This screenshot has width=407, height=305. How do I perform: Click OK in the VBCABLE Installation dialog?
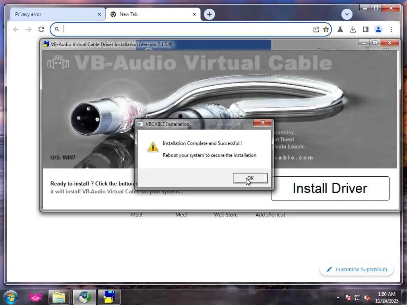pyautogui.click(x=250, y=178)
